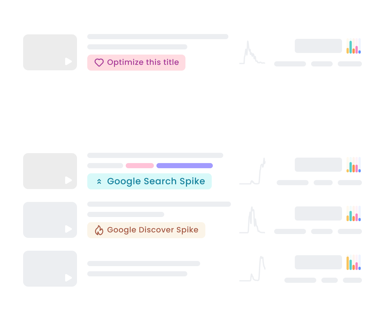
Task: View the traffic sparkline in the top row
Action: [x=252, y=53]
